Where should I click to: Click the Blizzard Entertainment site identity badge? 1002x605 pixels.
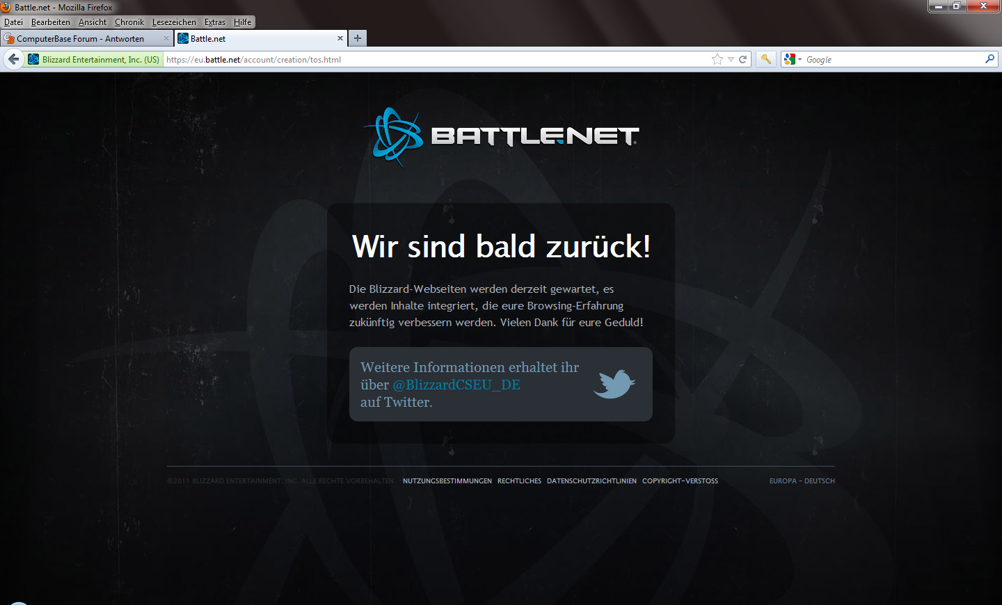93,59
